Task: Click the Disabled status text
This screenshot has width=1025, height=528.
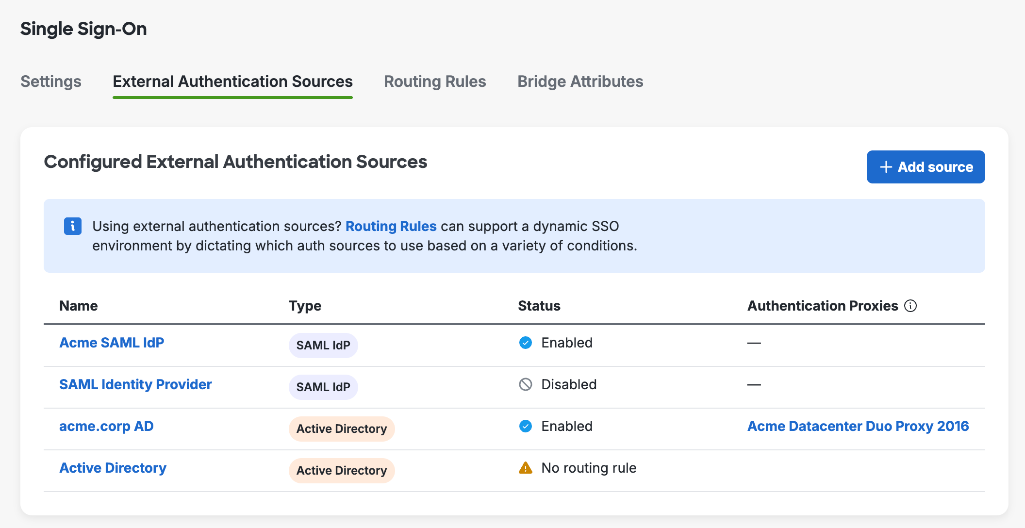Action: (569, 384)
